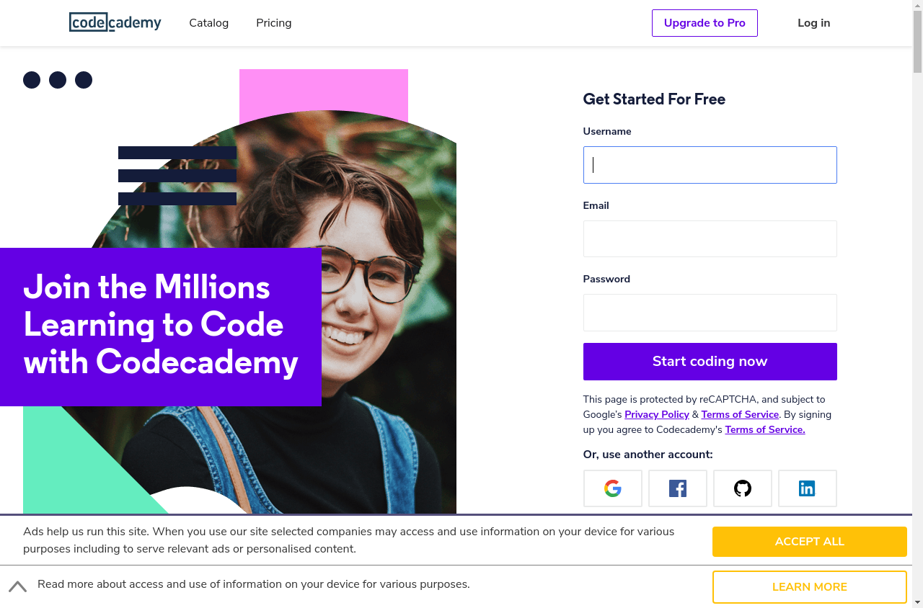Screen dimensions: 923x608
Task: Open Google's Privacy Policy link
Action: pos(657,414)
